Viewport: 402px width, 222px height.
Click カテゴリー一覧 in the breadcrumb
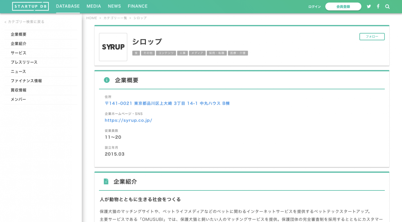115,18
